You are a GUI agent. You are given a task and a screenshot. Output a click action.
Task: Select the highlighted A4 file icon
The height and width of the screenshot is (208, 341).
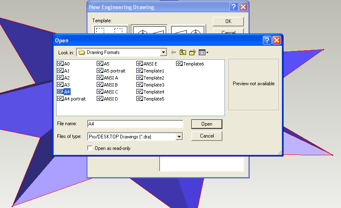[x=60, y=92]
